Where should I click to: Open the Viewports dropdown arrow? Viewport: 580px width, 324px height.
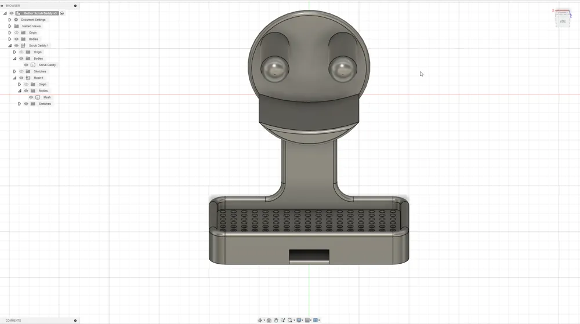[319, 321]
